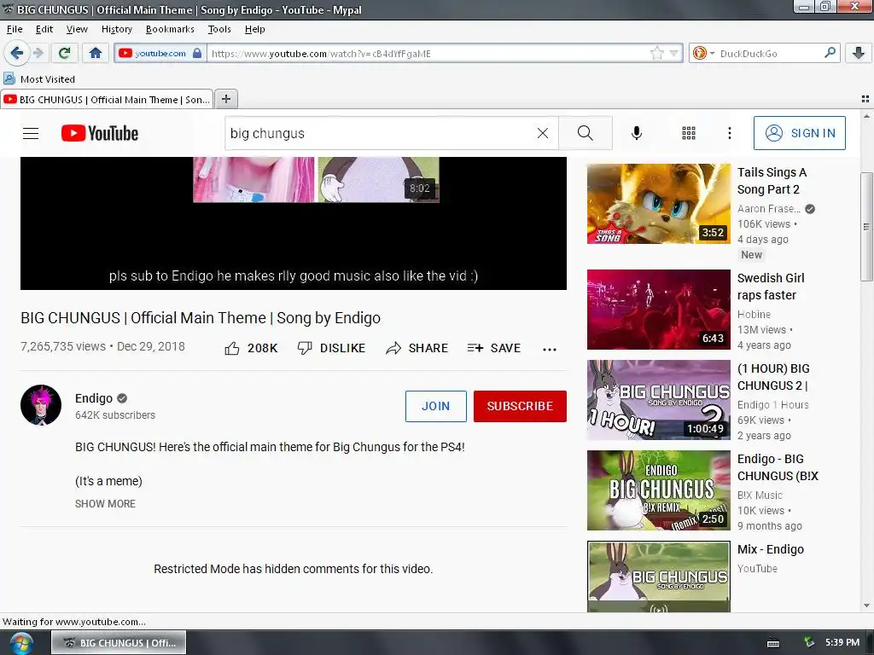874x655 pixels.
Task: Click the SHARE arrow button
Action: [417, 348]
